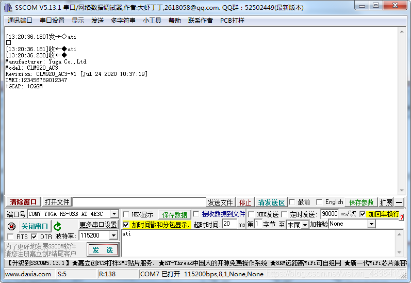Click the 更多串口设置 button
411x283 pixels.
click(98, 225)
